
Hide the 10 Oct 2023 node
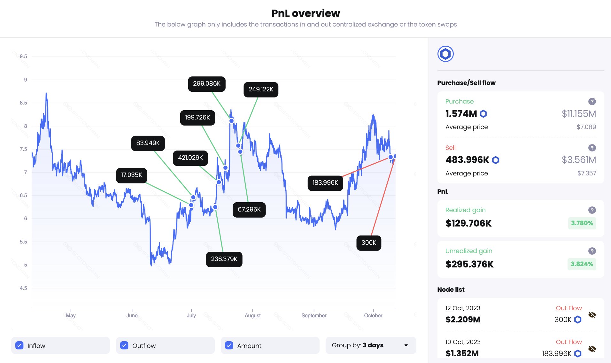pos(592,349)
